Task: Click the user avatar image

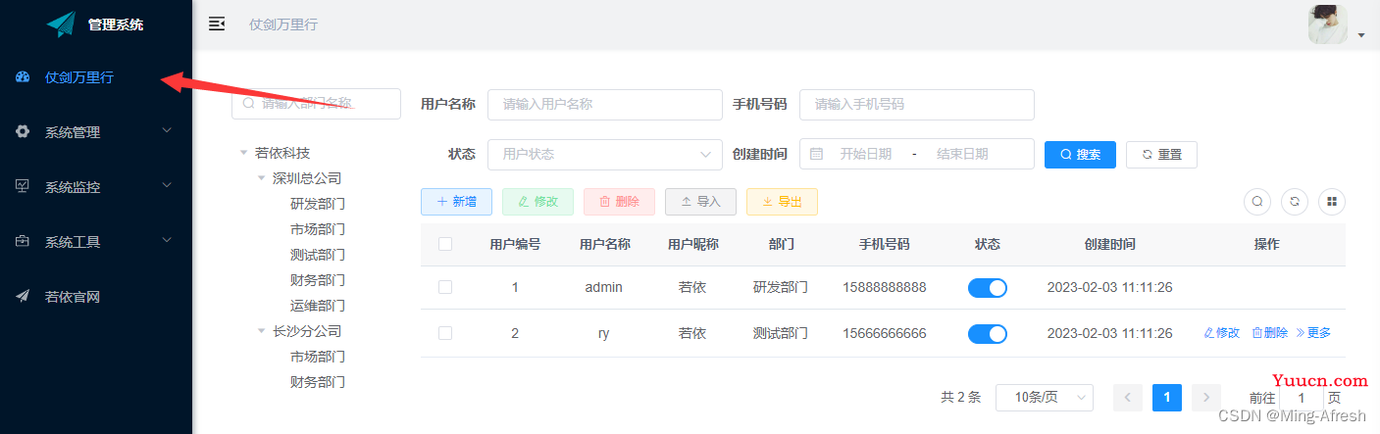Action: (1327, 24)
